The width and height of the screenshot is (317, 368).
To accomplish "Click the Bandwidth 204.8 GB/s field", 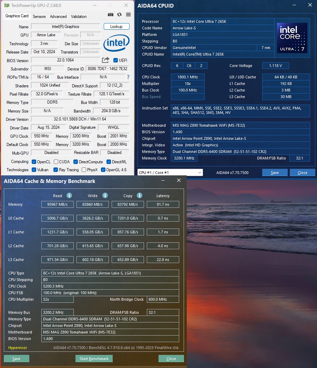I will click(111, 111).
